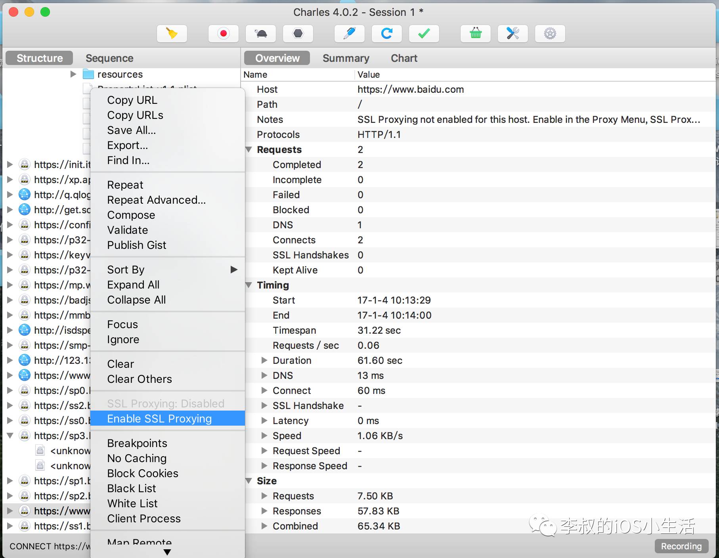Choose Copy URL from context menu
This screenshot has height=558, width=719.
tap(168, 100)
